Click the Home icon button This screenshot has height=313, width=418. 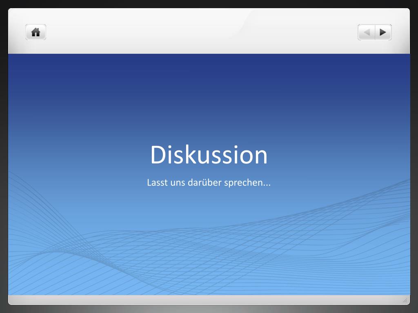36,32
